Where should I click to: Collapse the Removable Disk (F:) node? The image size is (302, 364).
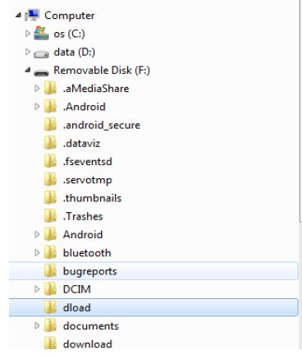[28, 71]
